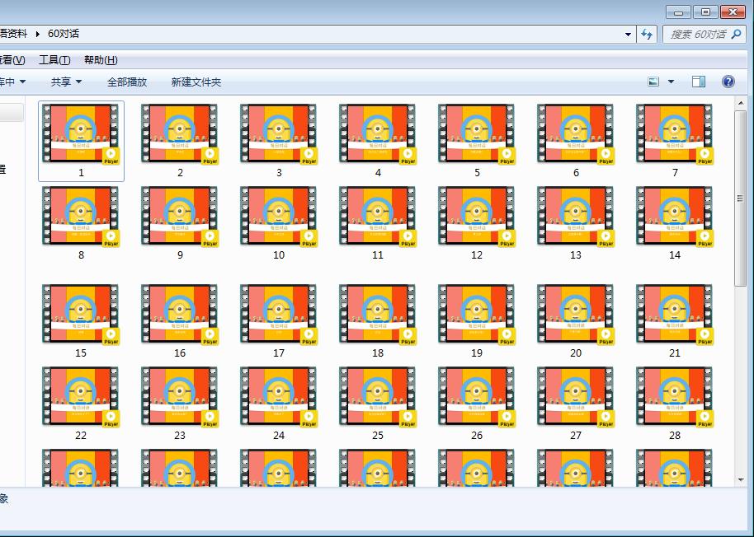Open the help question mark icon
This screenshot has width=754, height=537.
(x=728, y=82)
